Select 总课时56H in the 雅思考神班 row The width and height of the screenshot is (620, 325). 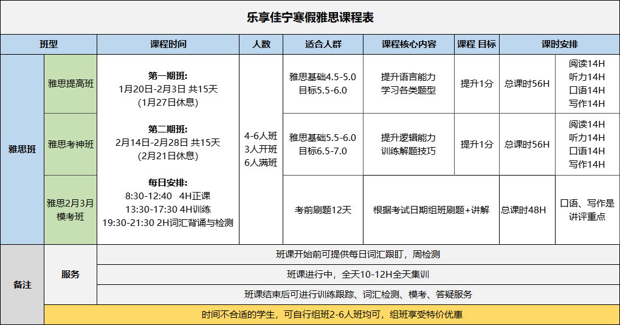tap(527, 145)
